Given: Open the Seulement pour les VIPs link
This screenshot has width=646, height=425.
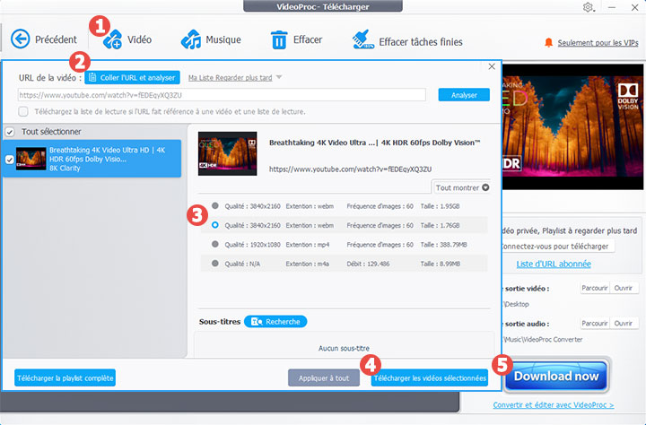Looking at the screenshot, I should [x=598, y=42].
